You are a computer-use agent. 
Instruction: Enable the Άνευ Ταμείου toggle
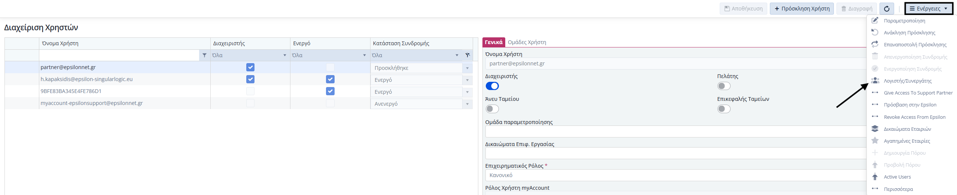492,109
